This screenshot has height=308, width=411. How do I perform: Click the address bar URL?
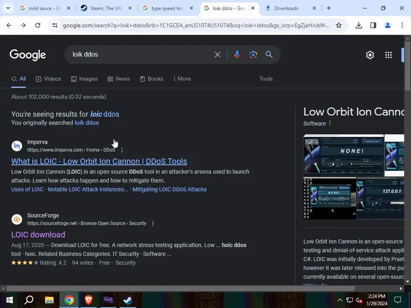(x=196, y=25)
